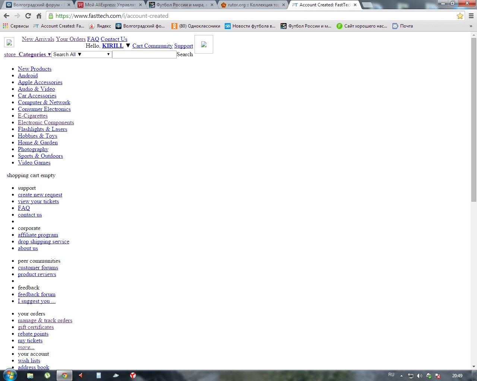Open uTorrent from the taskbar
477x381 pixels.
tap(47, 375)
